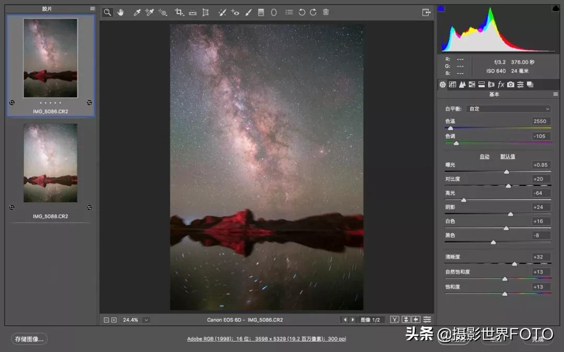
Task: Click the Adobe RGB workflow options link
Action: click(266, 338)
